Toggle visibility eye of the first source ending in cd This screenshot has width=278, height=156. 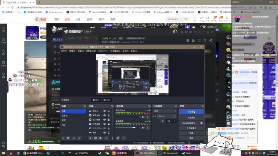click(x=105, y=111)
